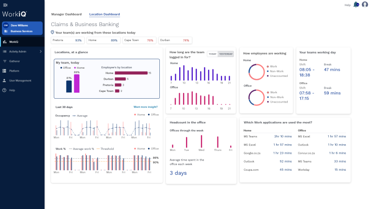372x209 pixels.
Task: Collapse the sidebar using the menu icon
Action: (5, 5)
